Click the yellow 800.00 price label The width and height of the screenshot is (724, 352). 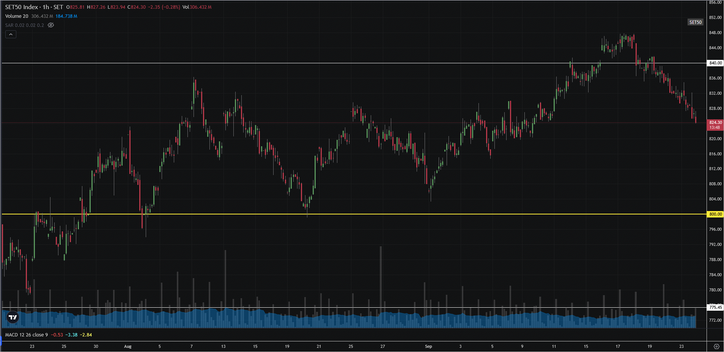[x=715, y=214]
